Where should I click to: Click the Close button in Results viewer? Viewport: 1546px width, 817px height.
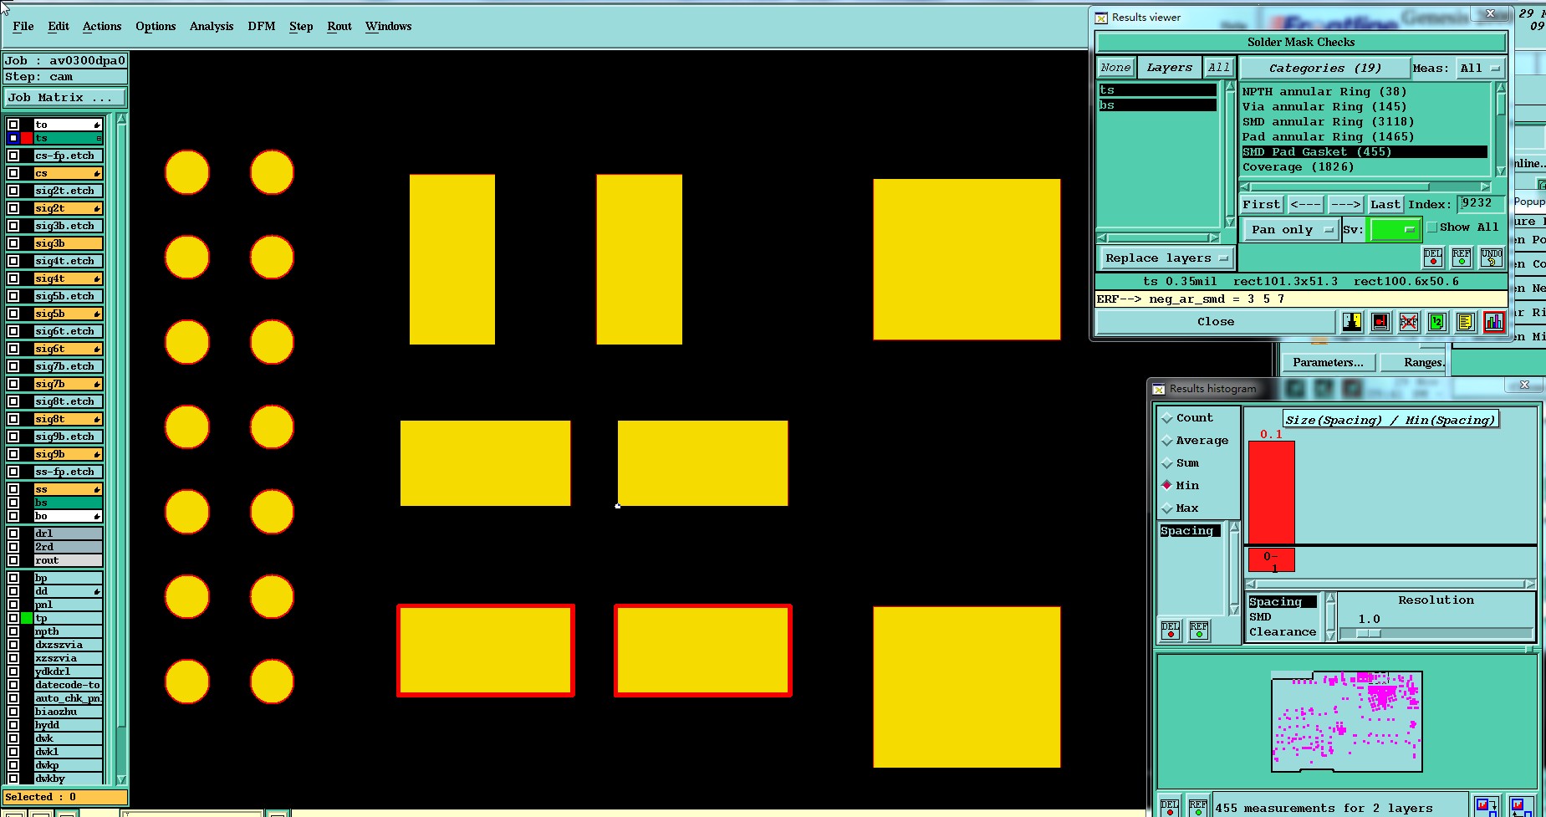1216,322
